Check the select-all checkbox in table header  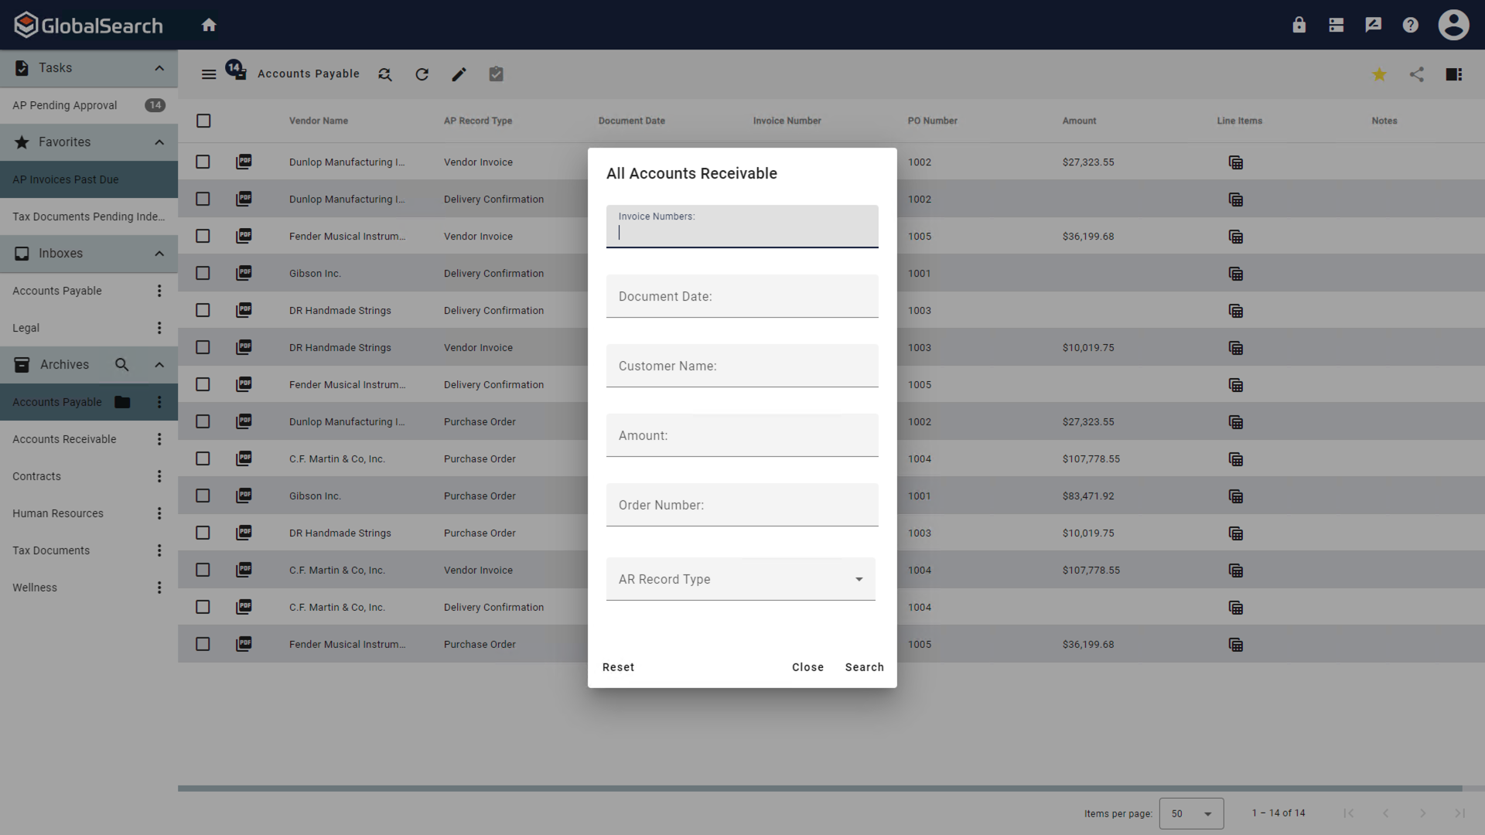coord(203,121)
